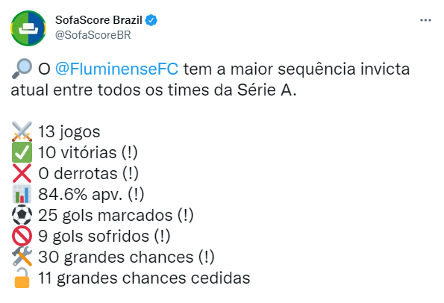Open the three-dot more options menu
444x303 pixels.
pos(425,20)
